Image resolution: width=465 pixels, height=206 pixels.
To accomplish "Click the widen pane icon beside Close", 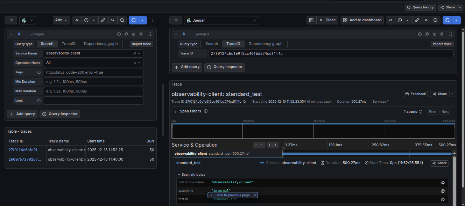I will coord(311,20).
